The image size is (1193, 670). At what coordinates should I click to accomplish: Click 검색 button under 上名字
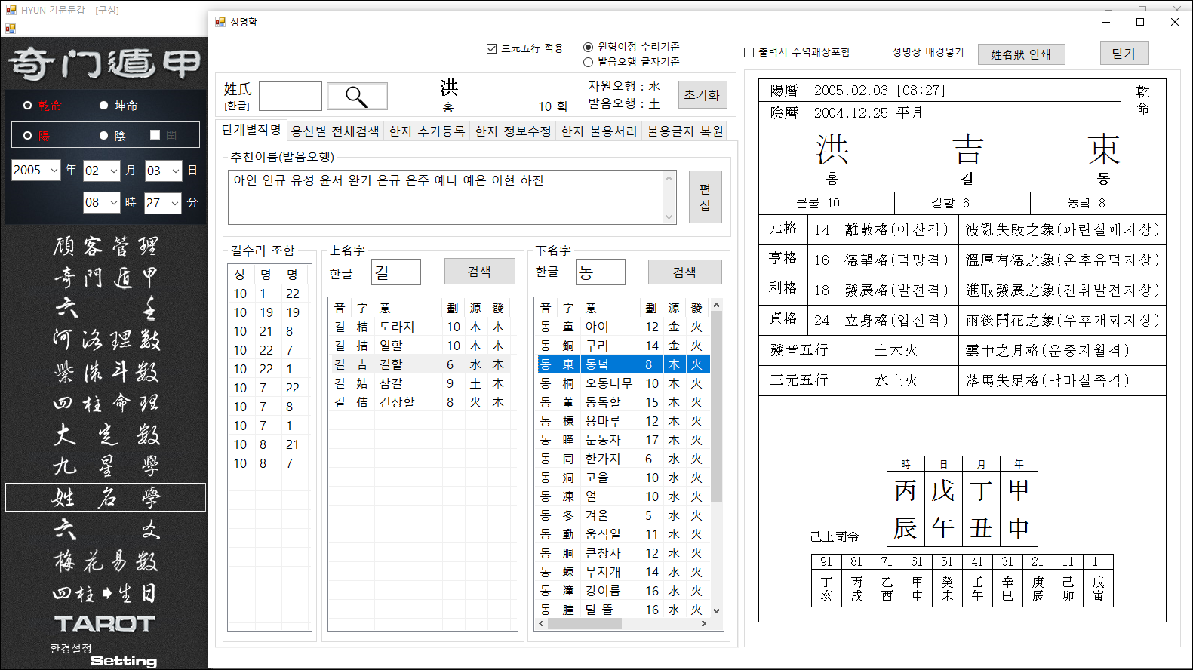479,272
